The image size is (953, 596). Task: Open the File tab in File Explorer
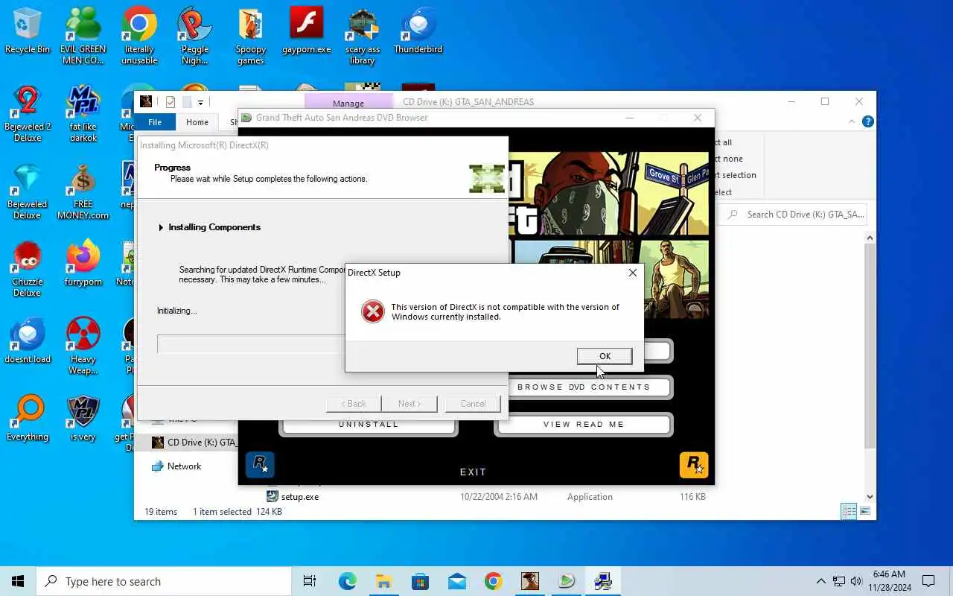155,122
